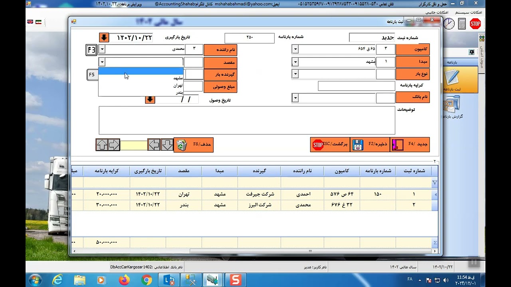Open the مبدا dropdown arrow
This screenshot has width=511, height=287.
pos(295,62)
